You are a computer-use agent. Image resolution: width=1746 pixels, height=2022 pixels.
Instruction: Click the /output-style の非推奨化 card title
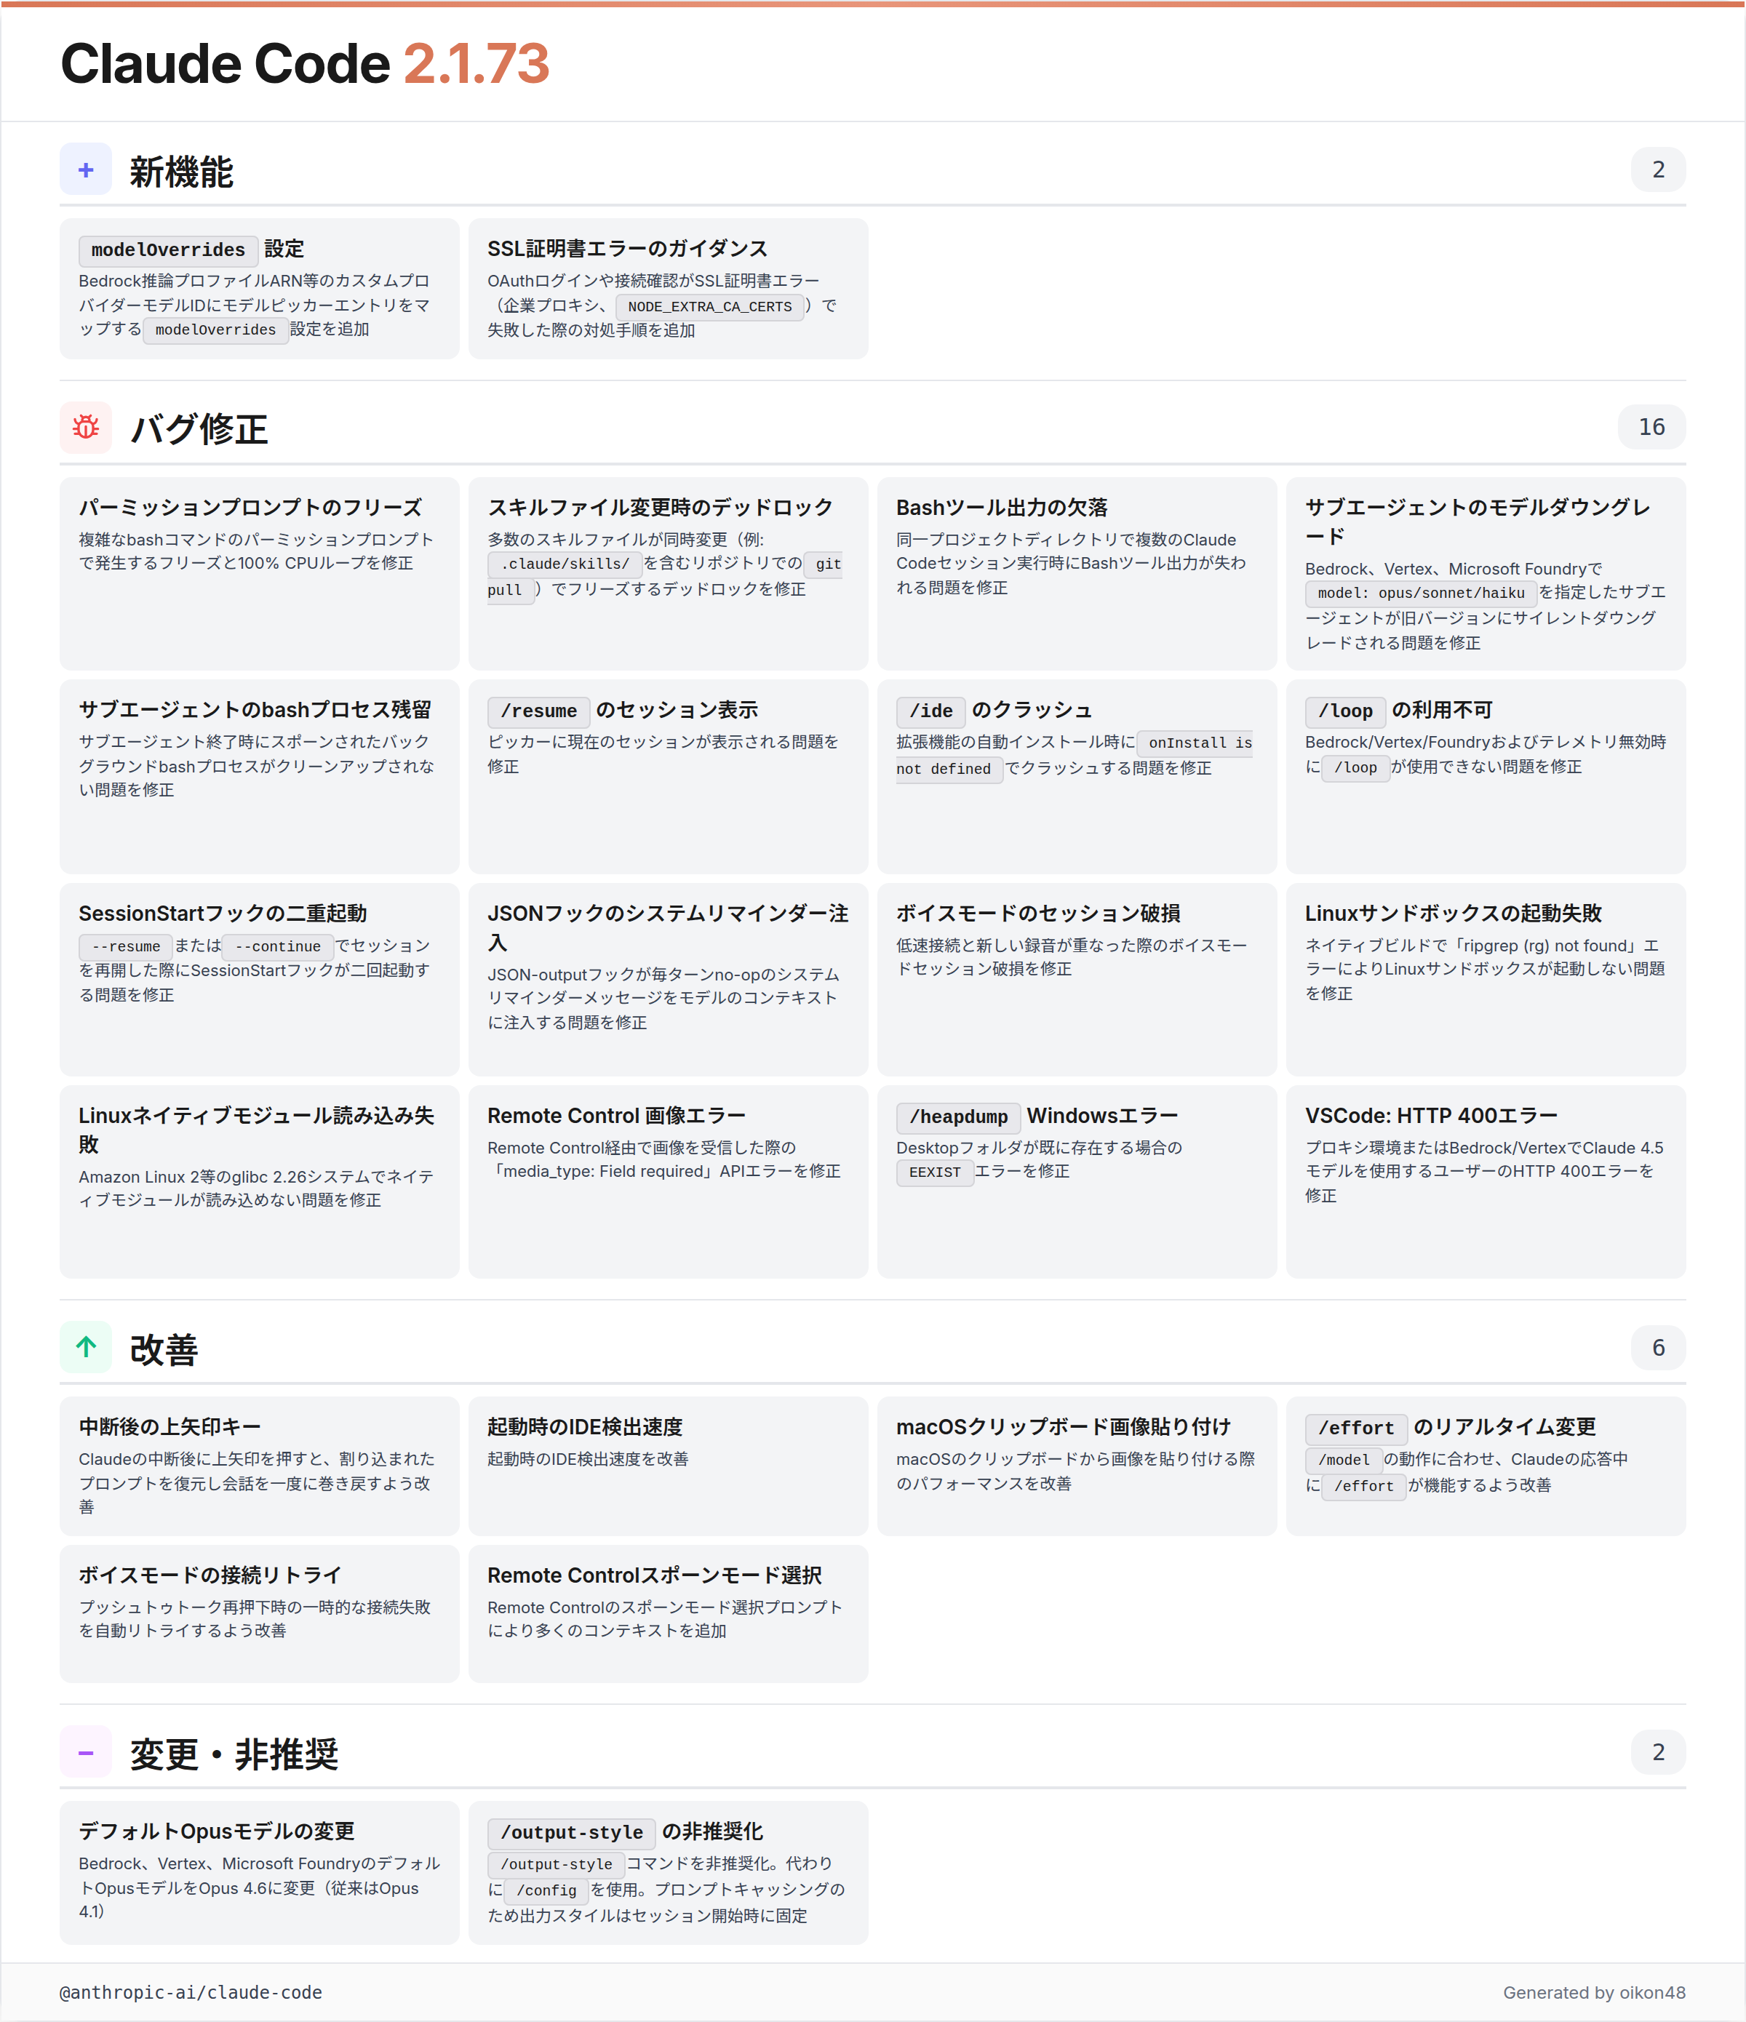626,1833
